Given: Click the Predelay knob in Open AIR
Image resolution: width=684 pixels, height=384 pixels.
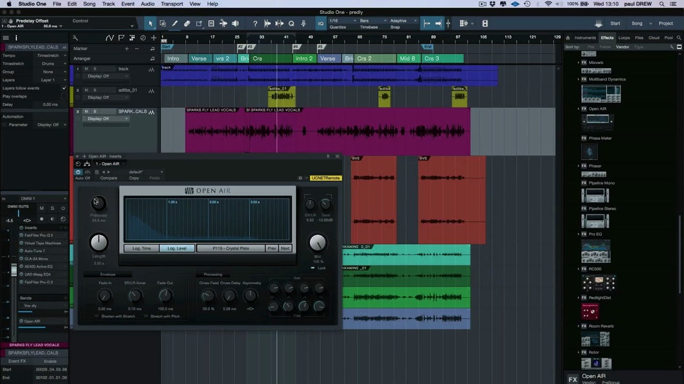Looking at the screenshot, I should coord(98,203).
